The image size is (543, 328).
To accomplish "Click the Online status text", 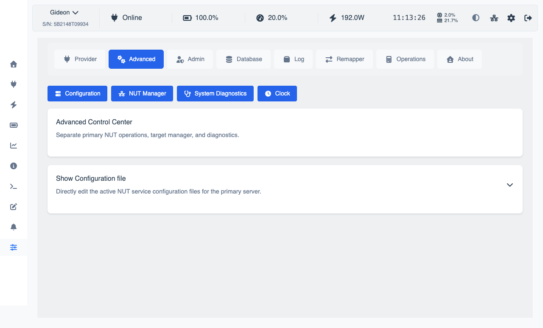I will point(132,18).
